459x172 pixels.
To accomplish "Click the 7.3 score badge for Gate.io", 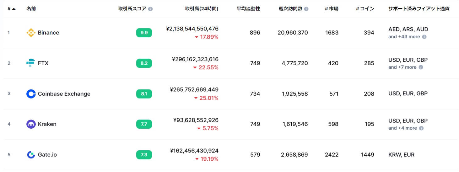I will click(144, 155).
